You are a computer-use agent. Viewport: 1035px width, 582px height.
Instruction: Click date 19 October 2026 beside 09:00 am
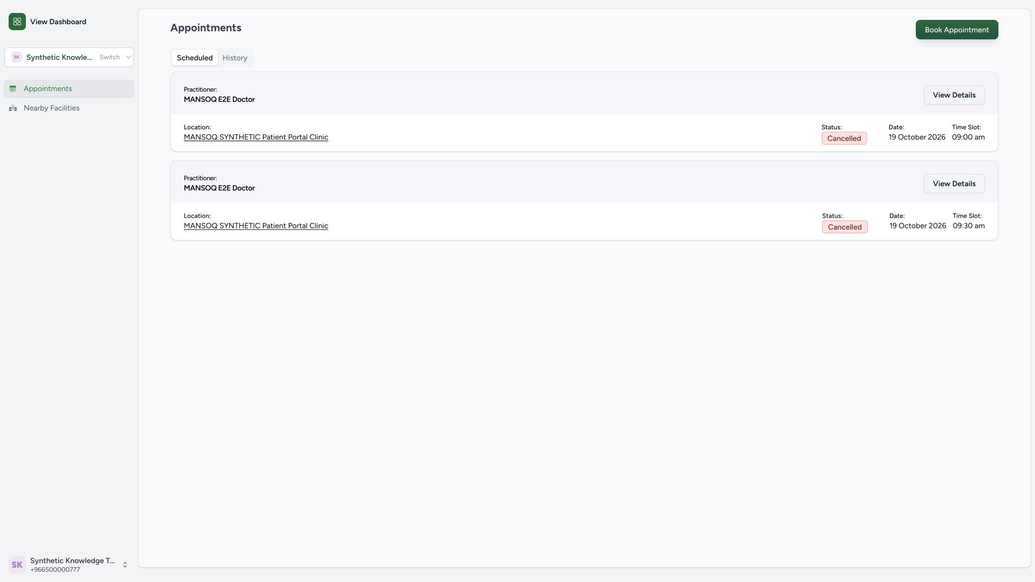point(917,137)
